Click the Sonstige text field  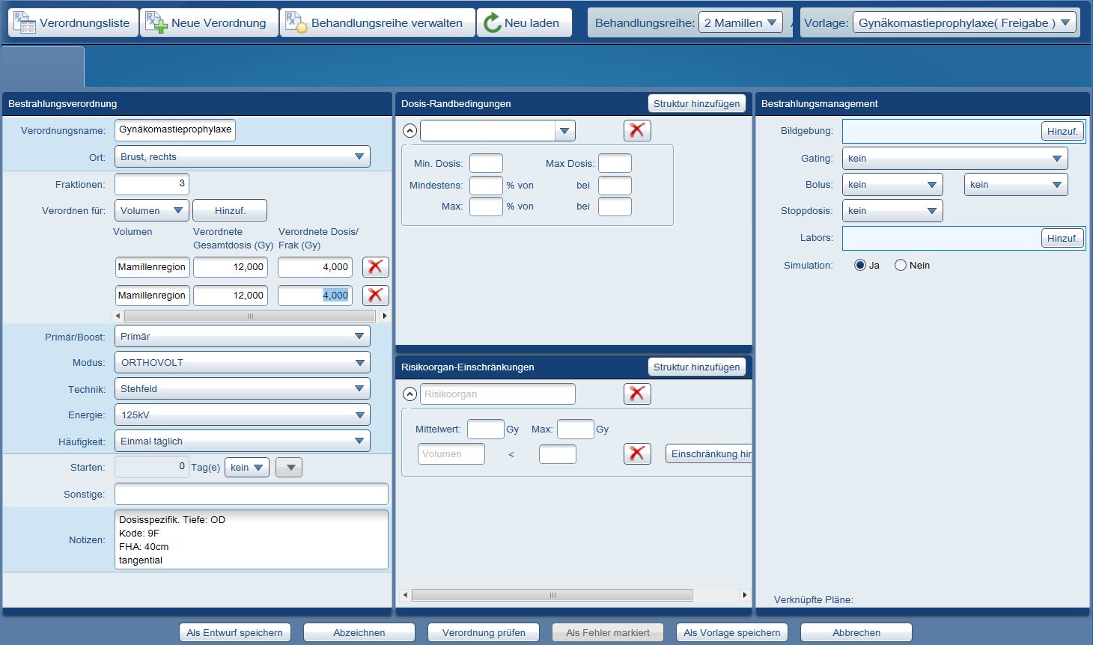(251, 494)
